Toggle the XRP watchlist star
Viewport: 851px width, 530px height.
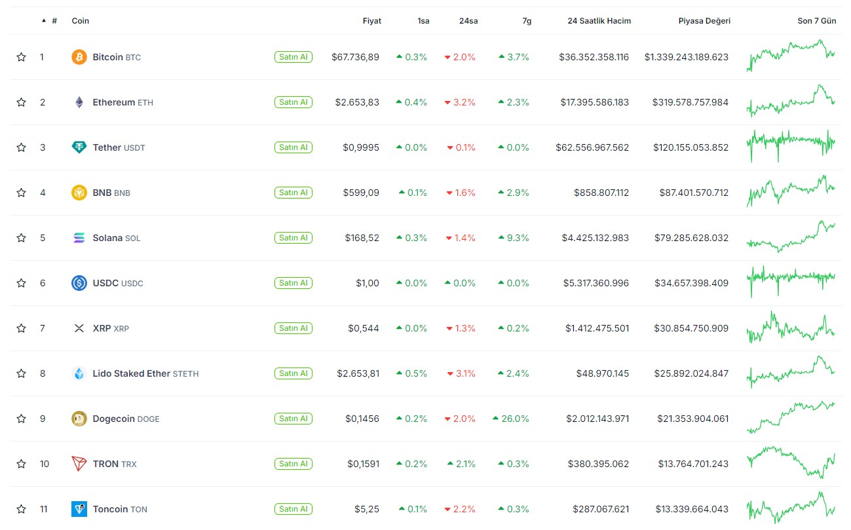click(21, 328)
